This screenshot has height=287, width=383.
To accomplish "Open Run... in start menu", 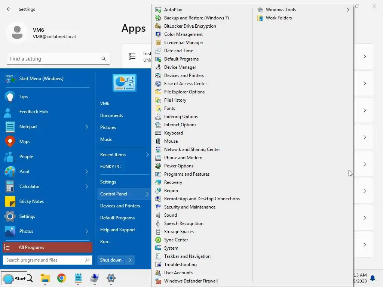I will point(106,242).
